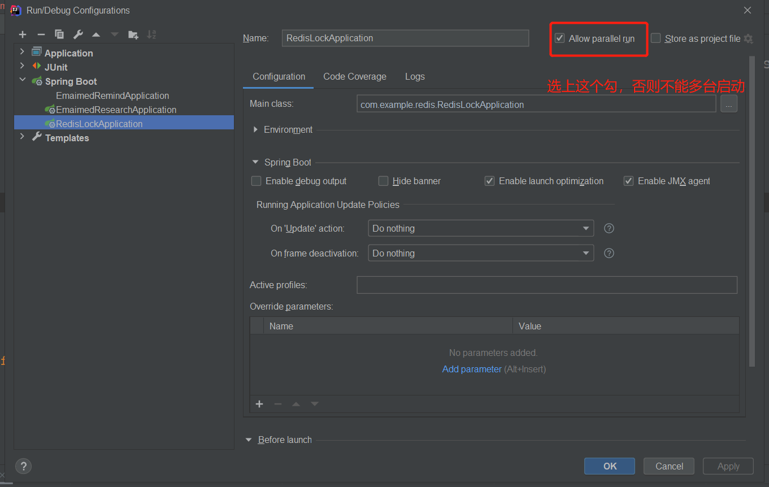Show the help icon for On 'Update' action
The image size is (769, 487).
click(609, 228)
